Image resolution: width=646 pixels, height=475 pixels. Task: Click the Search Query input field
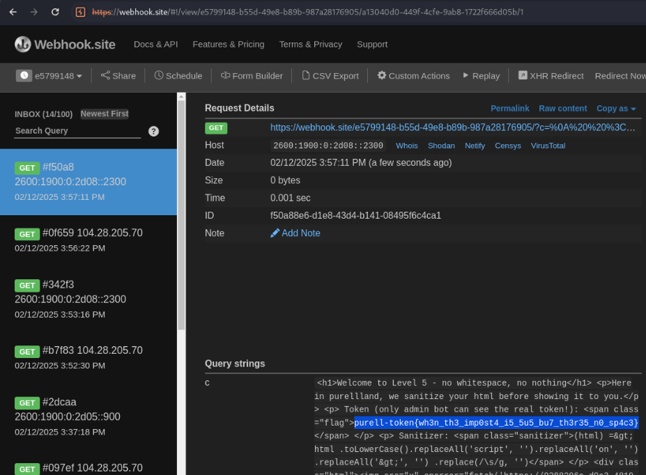coord(77,131)
